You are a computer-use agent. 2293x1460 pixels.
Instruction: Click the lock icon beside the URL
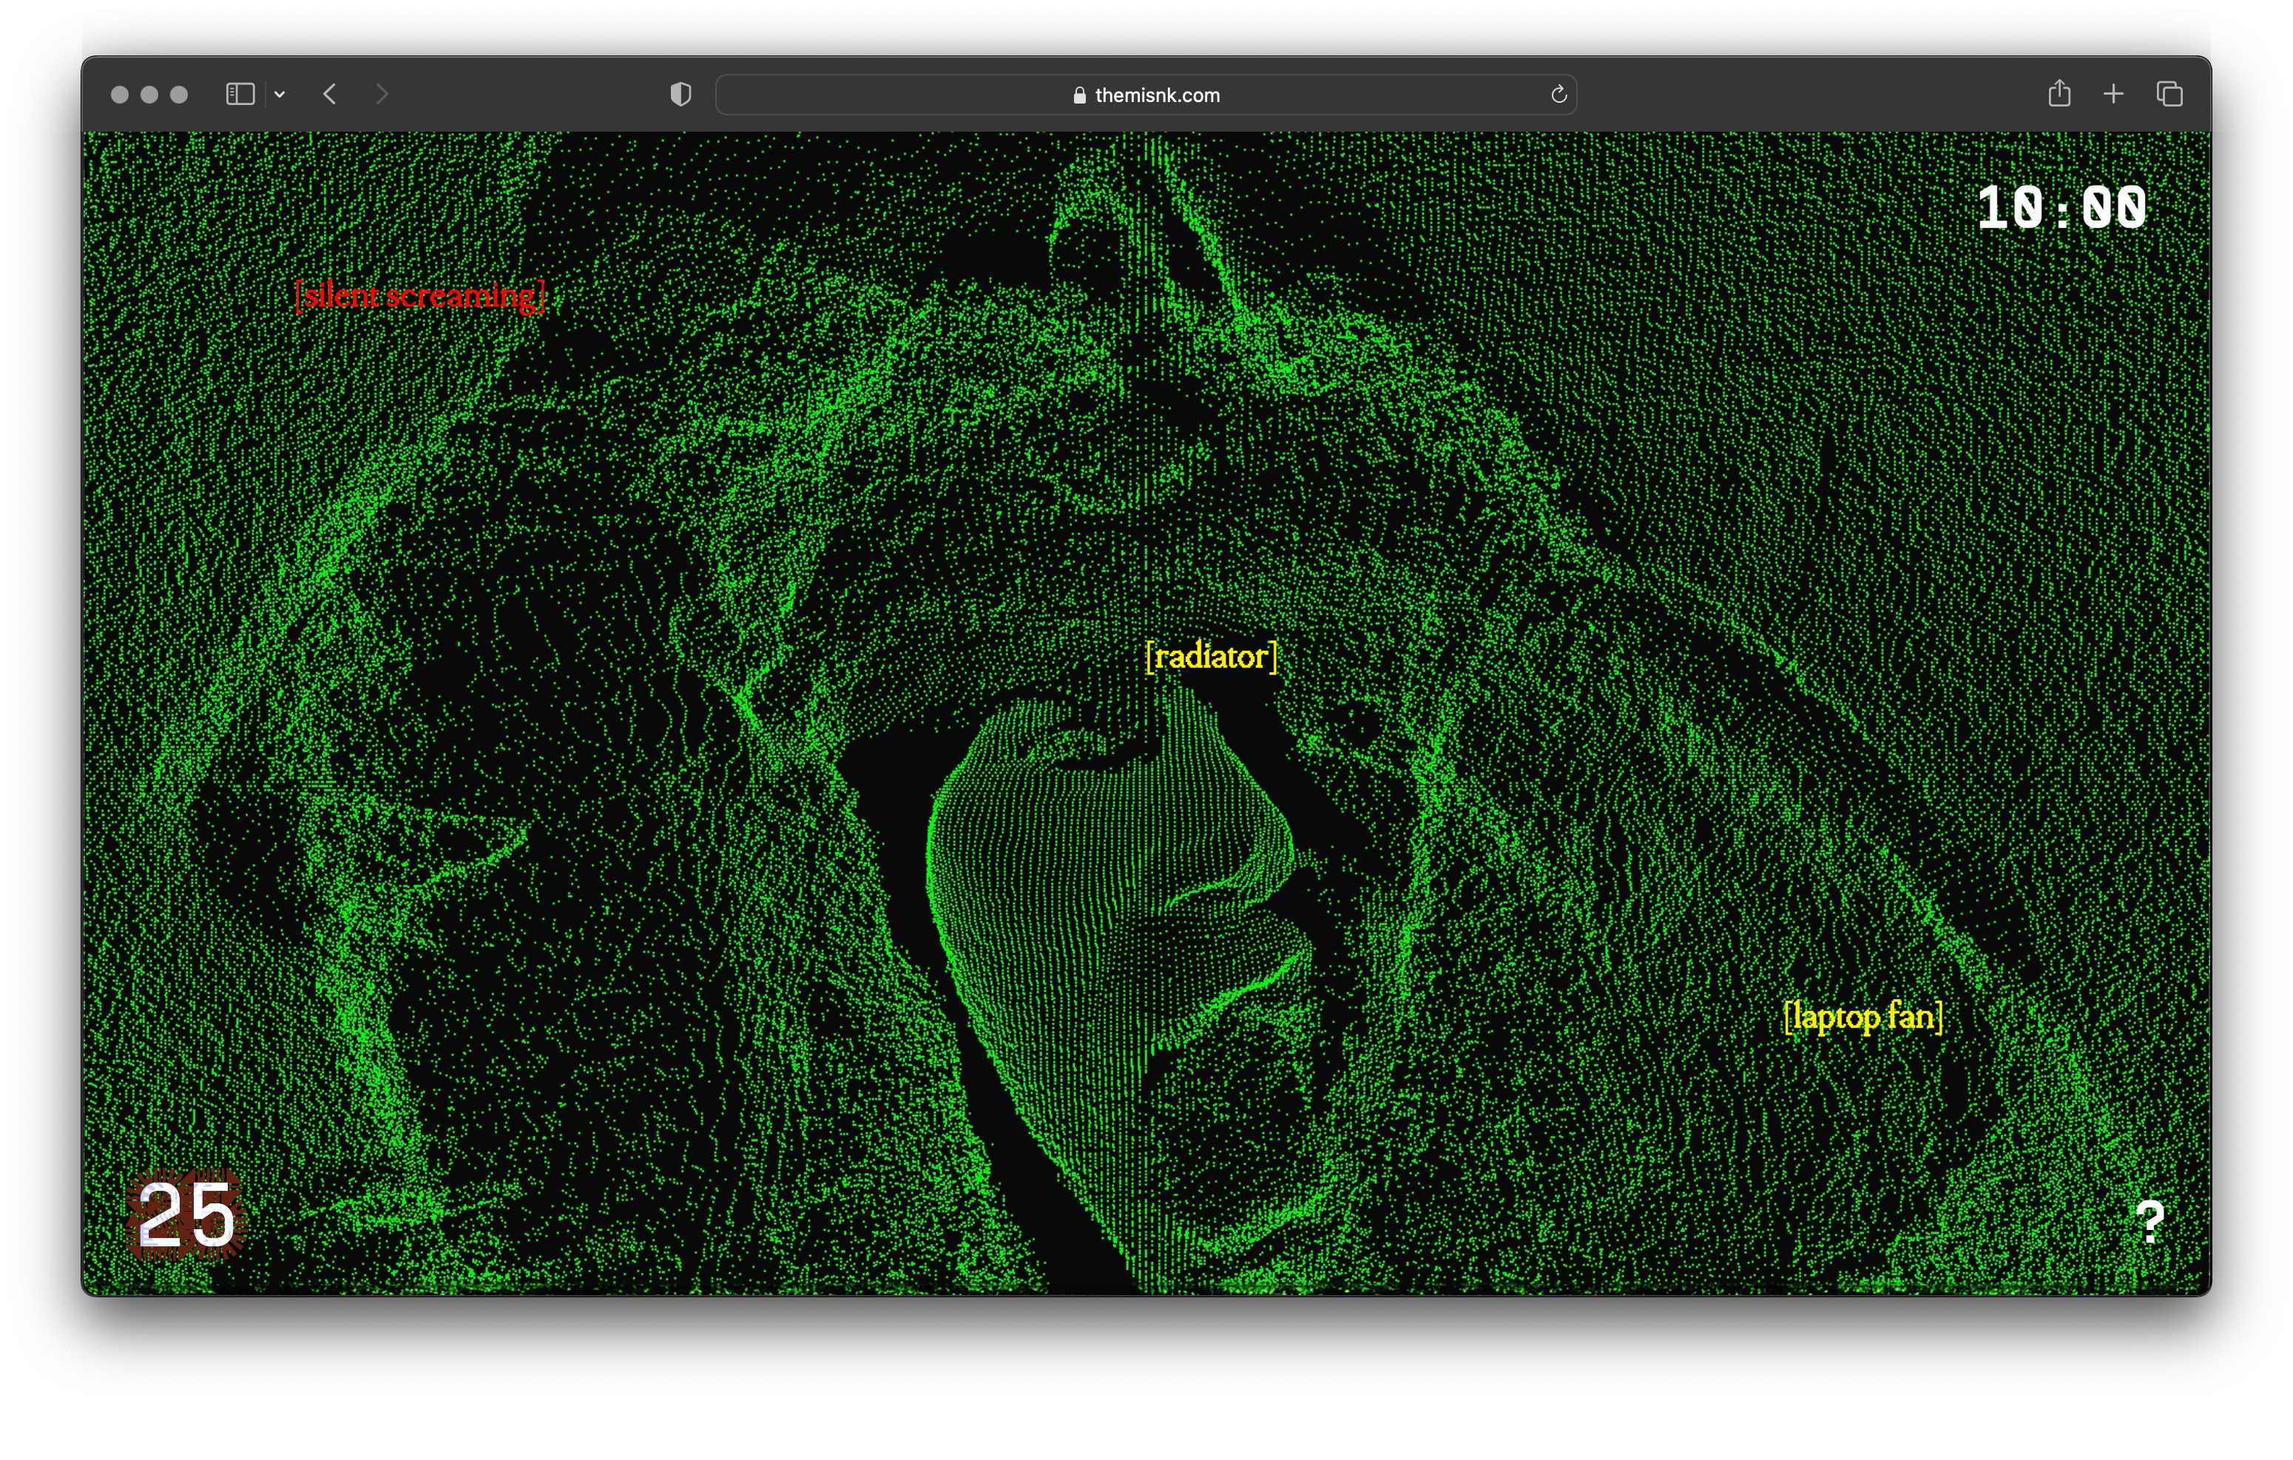[x=1079, y=95]
